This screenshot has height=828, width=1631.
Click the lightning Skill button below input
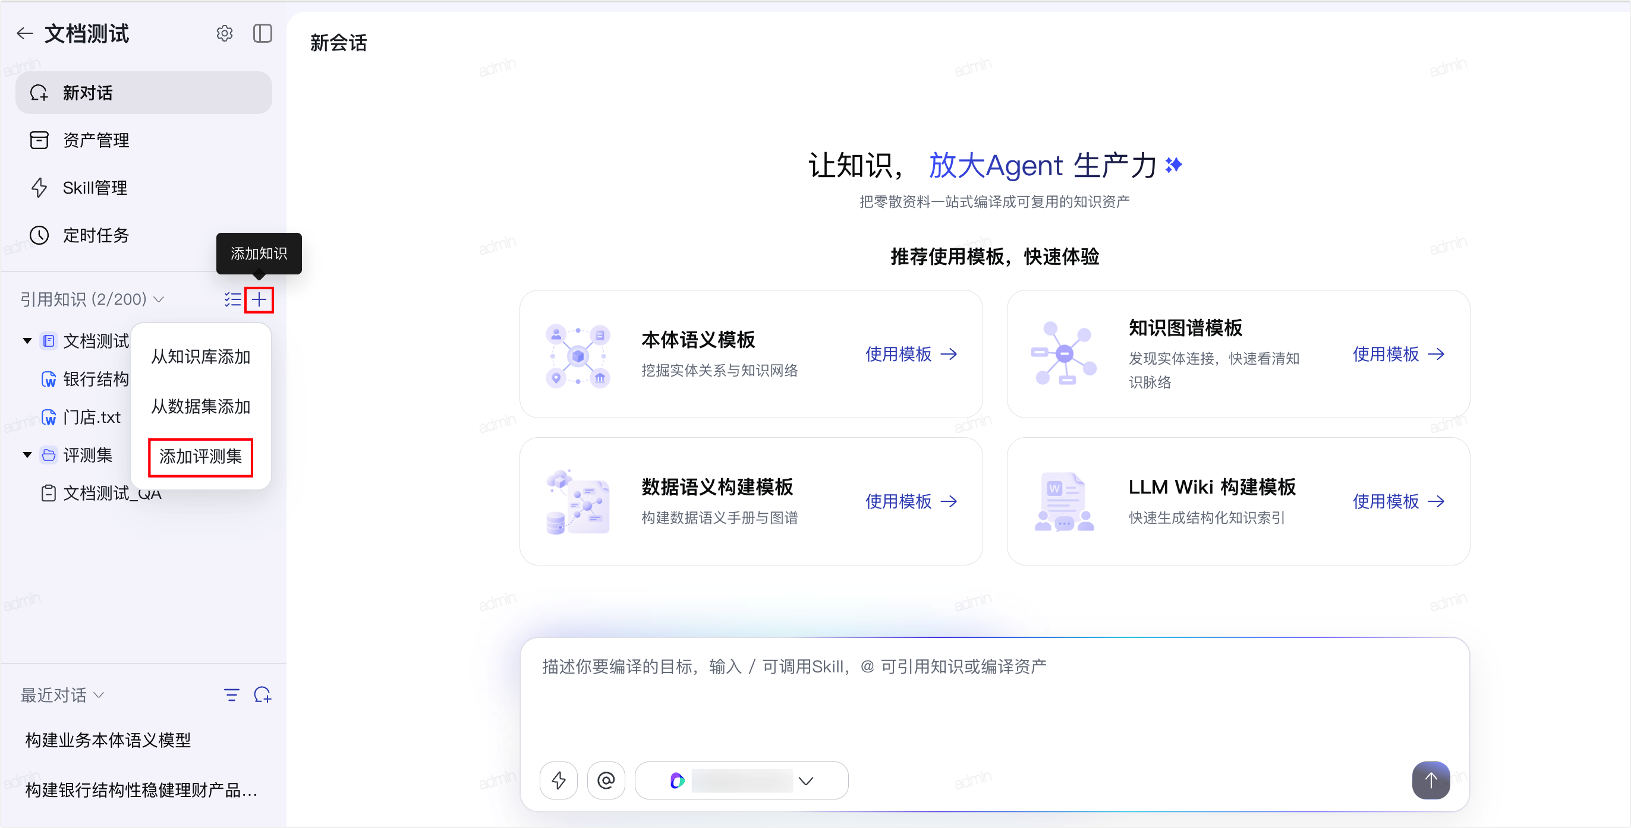(559, 780)
